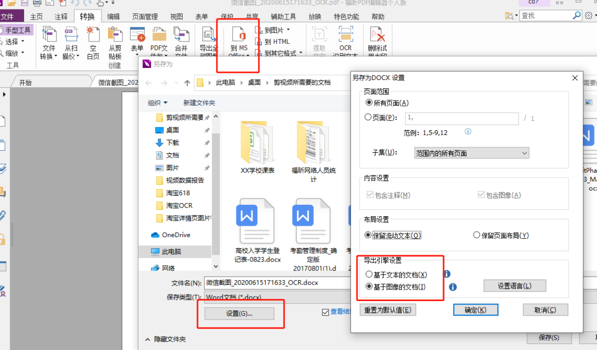Click the 设置语言(L) button

click(514, 286)
